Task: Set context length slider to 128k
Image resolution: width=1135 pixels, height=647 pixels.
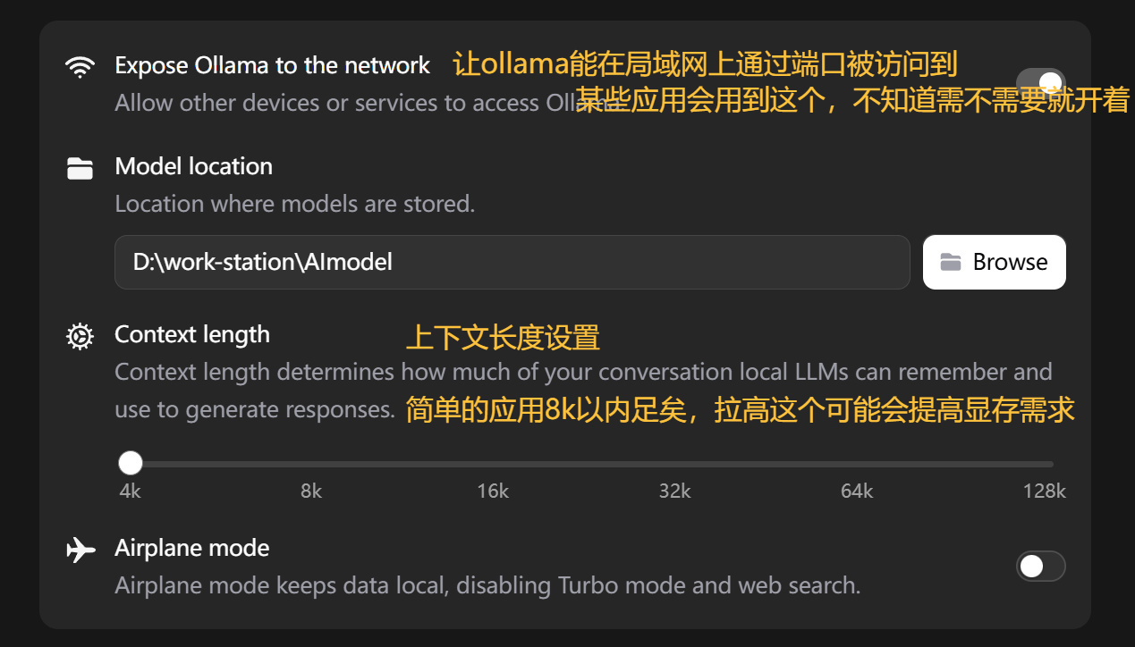Action: click(1052, 464)
